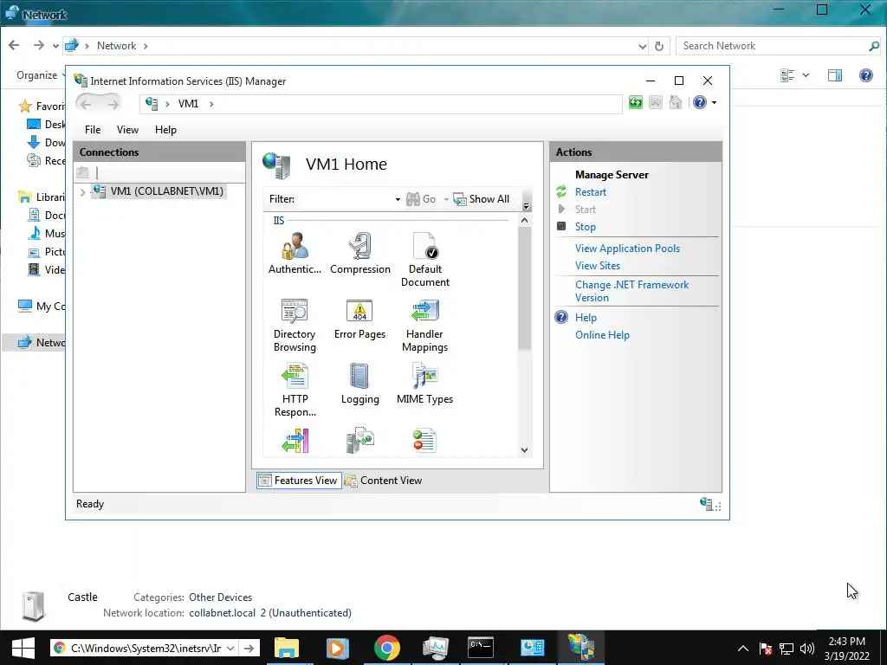
Task: Click the features list scrollbar thumb
Action: (524, 288)
